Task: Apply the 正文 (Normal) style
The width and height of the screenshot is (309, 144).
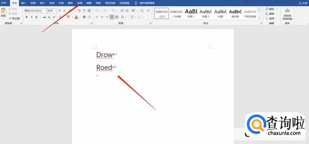Action: [x=162, y=13]
